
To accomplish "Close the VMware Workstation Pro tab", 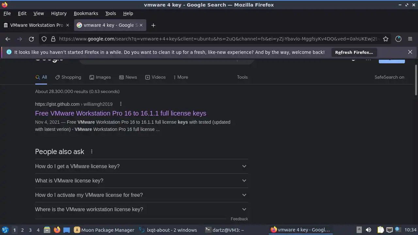I will 68,25.
